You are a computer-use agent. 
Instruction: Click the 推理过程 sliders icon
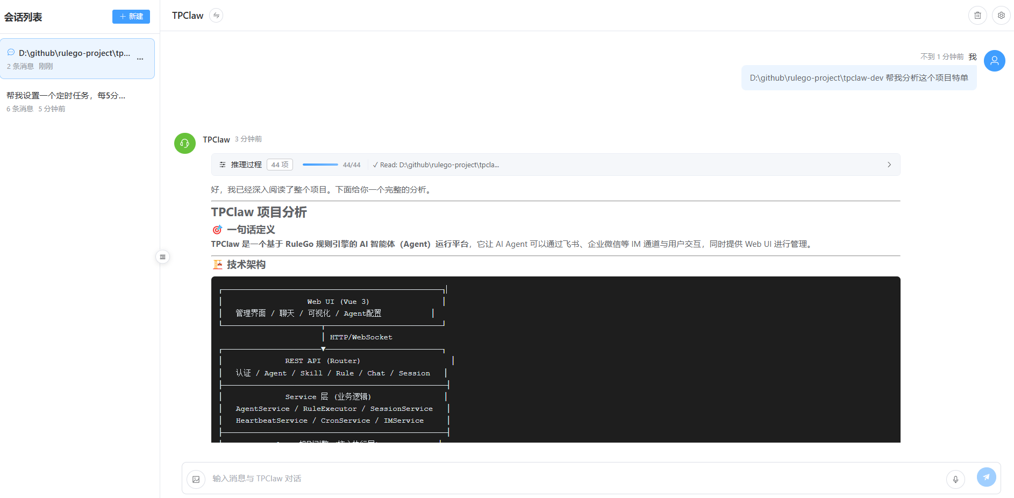point(223,165)
